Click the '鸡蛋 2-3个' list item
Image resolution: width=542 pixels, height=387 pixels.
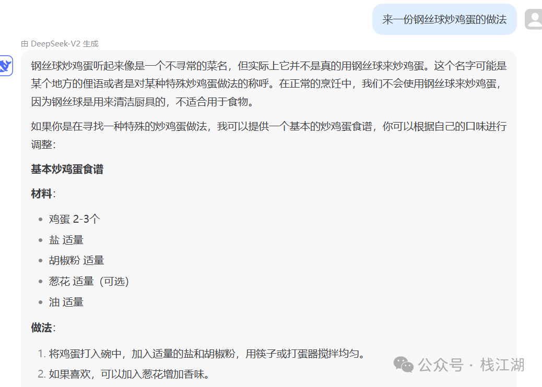coord(74,219)
